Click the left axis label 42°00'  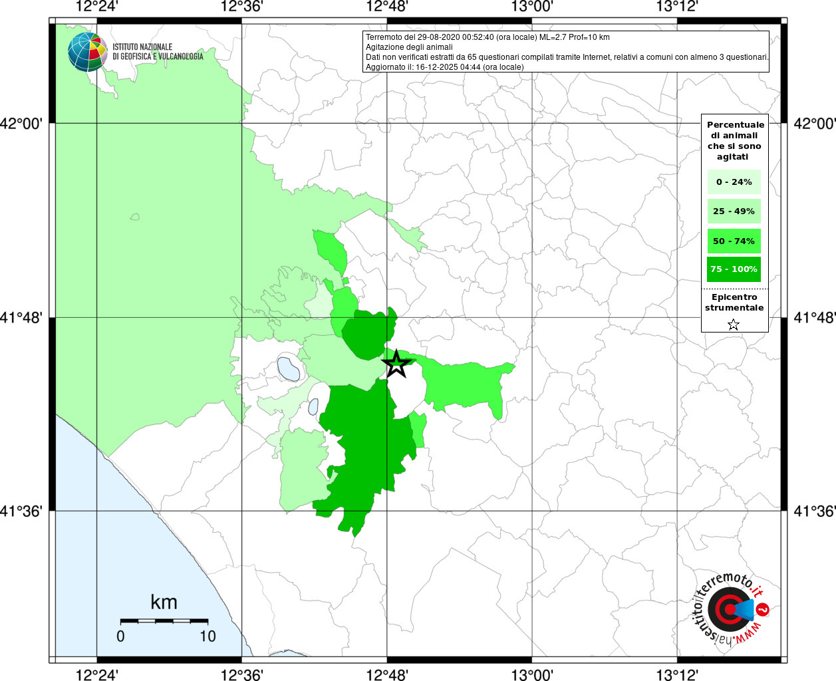(x=21, y=124)
